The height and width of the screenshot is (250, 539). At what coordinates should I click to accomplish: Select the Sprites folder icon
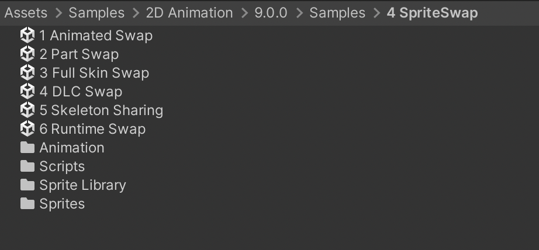tap(27, 204)
